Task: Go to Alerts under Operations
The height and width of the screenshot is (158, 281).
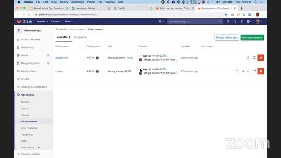Action: (x=25, y=108)
